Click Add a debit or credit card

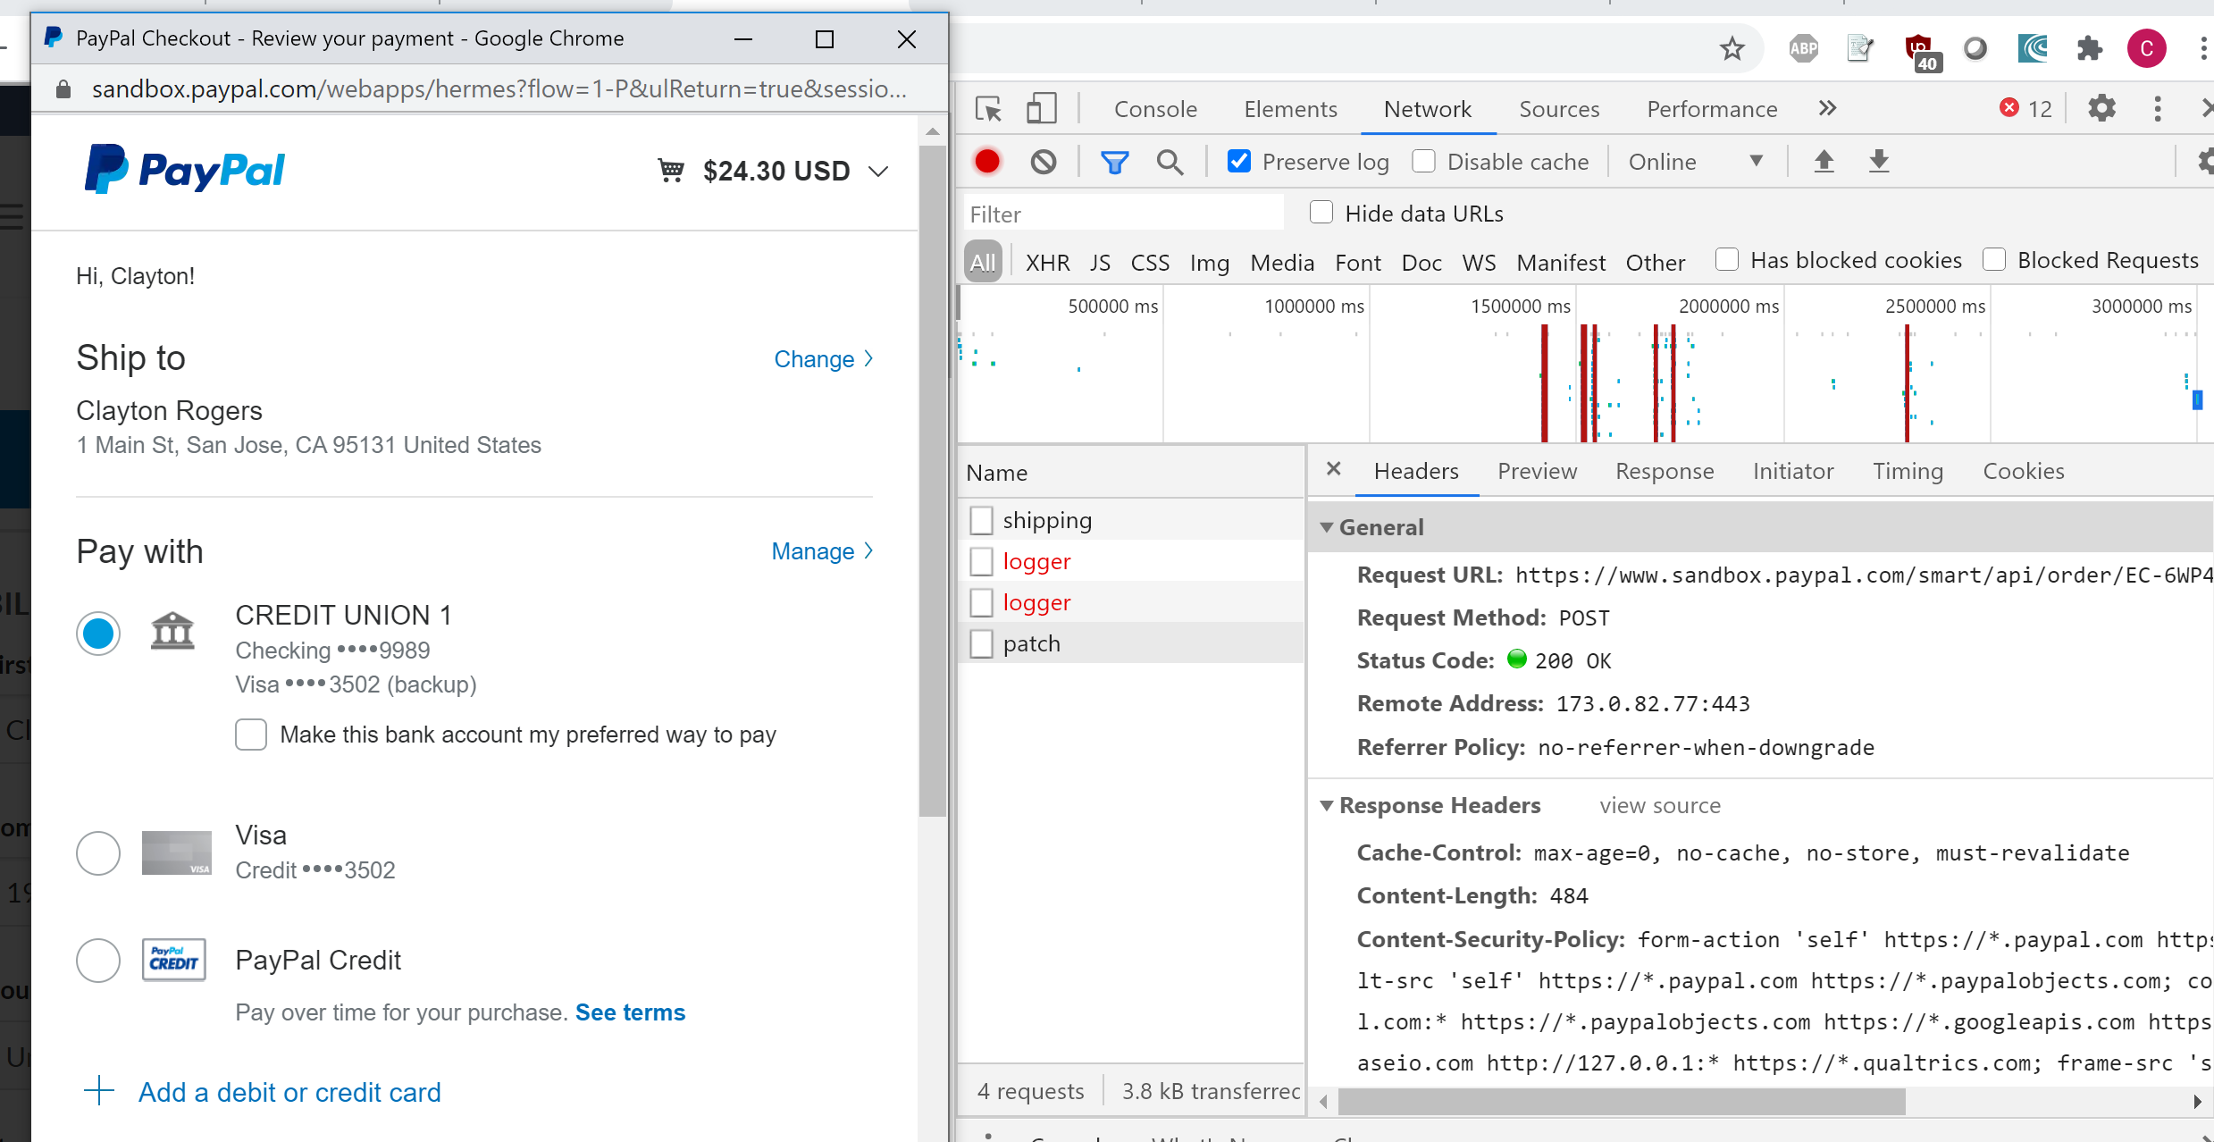(x=263, y=1092)
